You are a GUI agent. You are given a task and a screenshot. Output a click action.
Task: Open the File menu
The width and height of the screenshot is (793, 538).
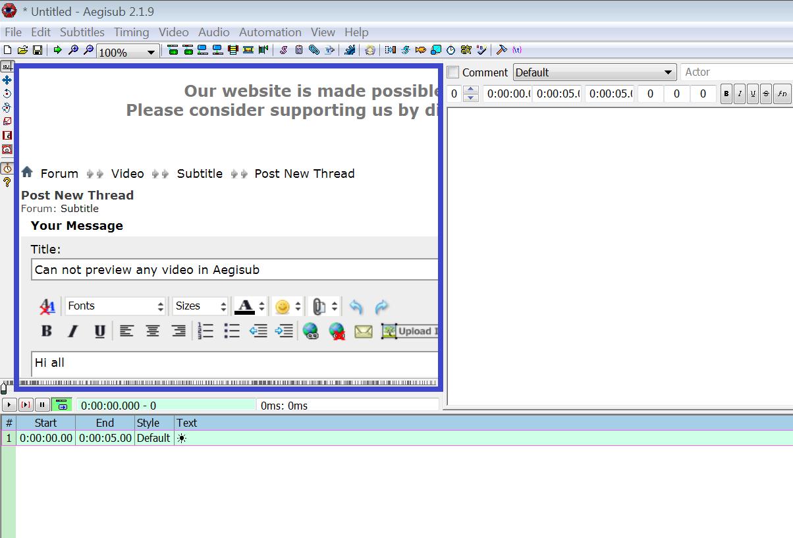point(13,32)
